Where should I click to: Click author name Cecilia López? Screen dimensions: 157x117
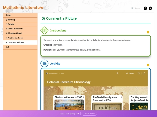pos(53,73)
